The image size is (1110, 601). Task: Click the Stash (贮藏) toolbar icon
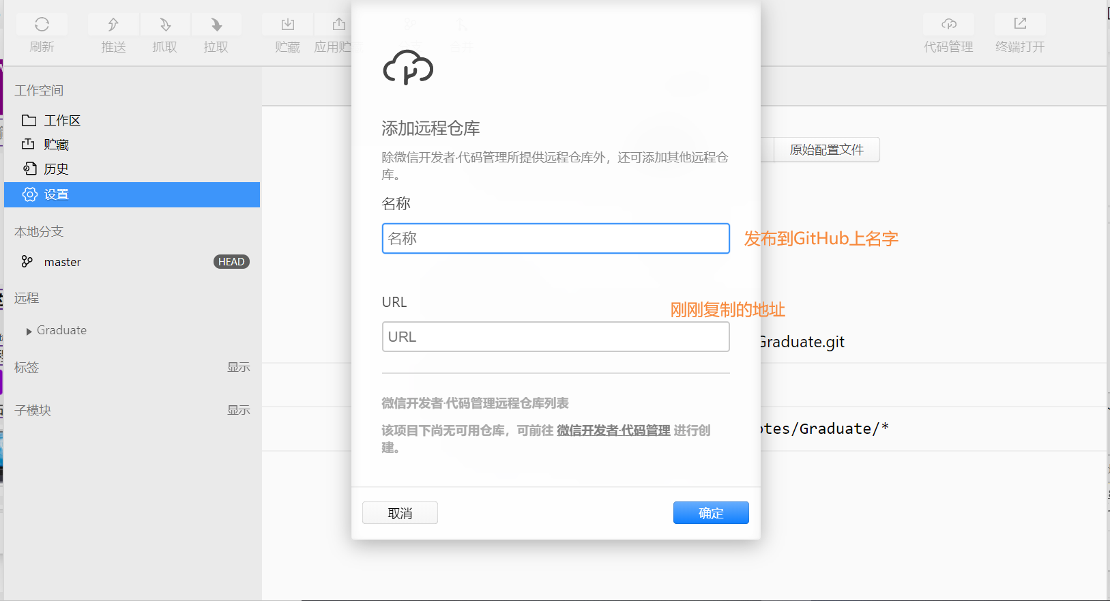coord(288,25)
